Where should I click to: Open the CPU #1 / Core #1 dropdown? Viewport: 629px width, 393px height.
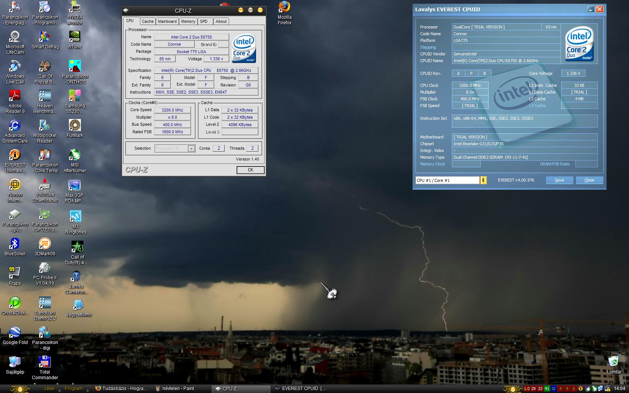tap(483, 180)
